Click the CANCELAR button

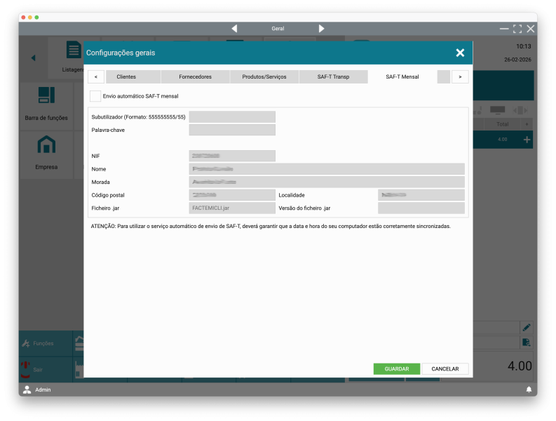point(445,369)
